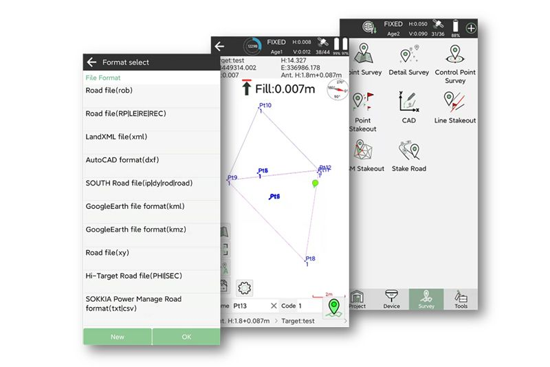Pick GoogleEarth file format(kml)

[x=151, y=212]
